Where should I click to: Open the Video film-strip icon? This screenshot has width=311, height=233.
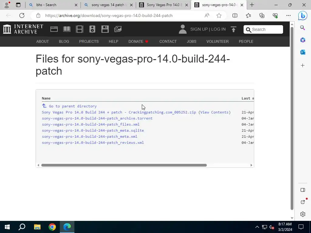(x=79, y=29)
